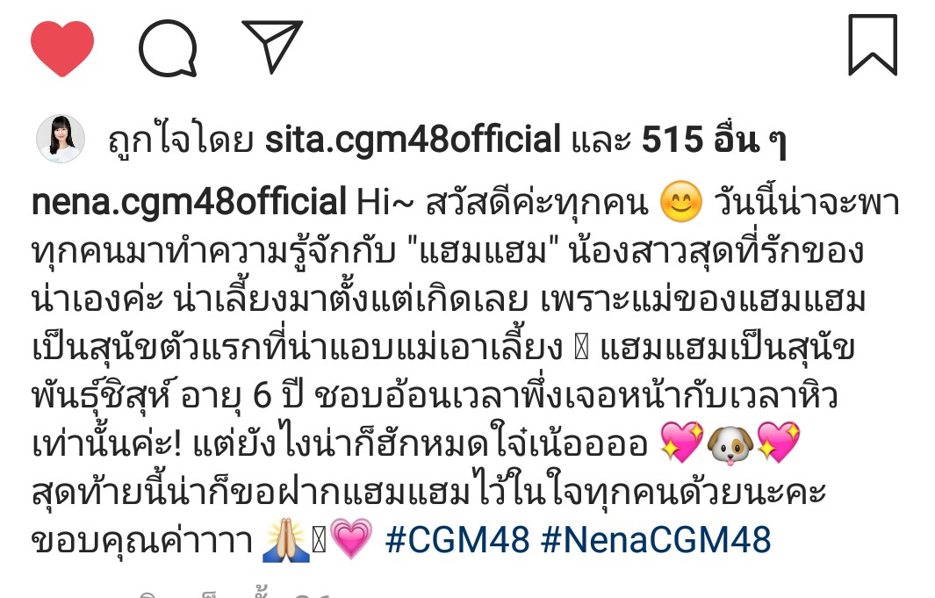The image size is (935, 598).
Task: Open the #CGM48 hashtag
Action: (457, 539)
